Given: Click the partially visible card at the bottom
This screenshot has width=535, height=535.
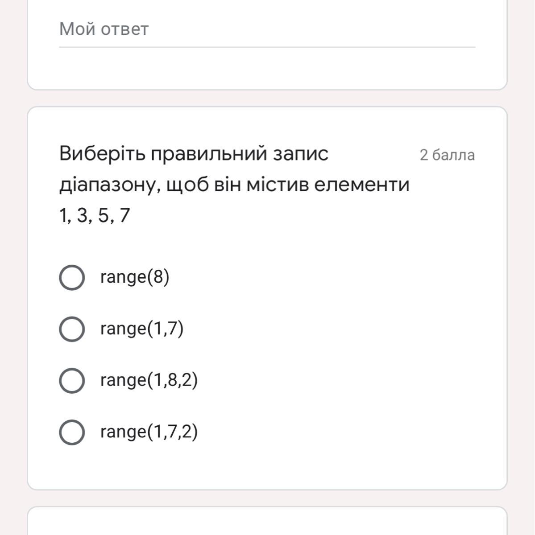Looking at the screenshot, I should 267,522.
